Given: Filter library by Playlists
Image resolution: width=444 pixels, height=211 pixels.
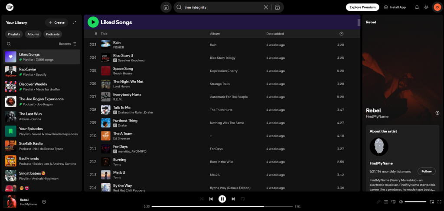Looking at the screenshot, I should [14, 34].
